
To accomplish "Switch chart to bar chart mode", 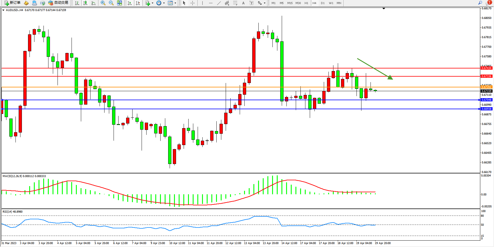I will tap(77, 3).
